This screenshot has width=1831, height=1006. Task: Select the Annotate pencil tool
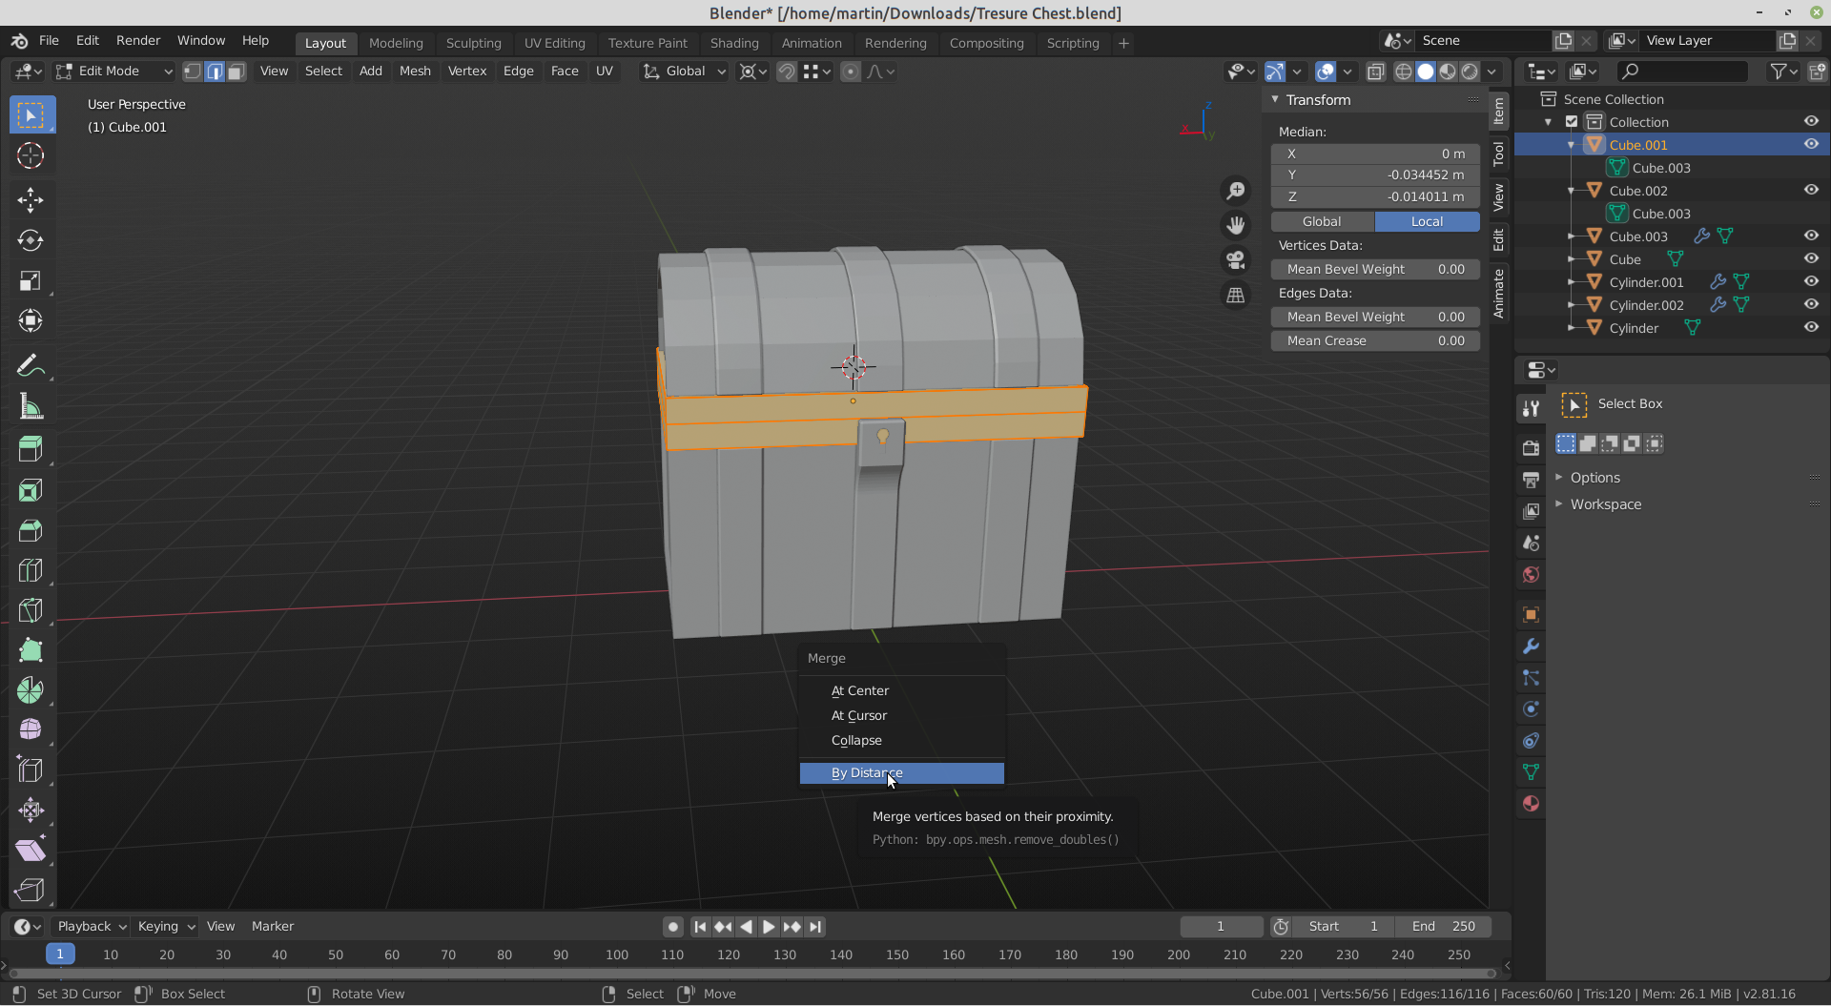[x=31, y=366]
